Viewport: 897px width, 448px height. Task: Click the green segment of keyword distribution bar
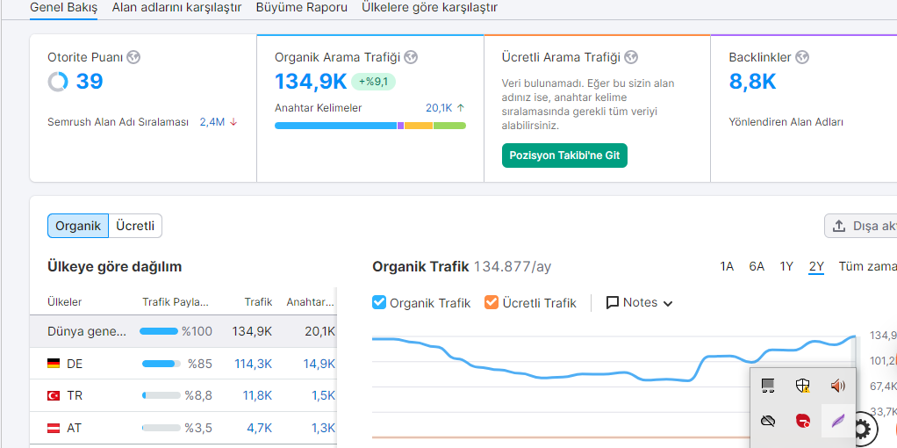[449, 126]
